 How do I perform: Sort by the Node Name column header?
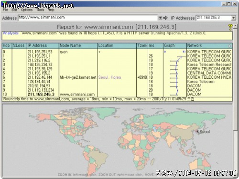(78, 46)
